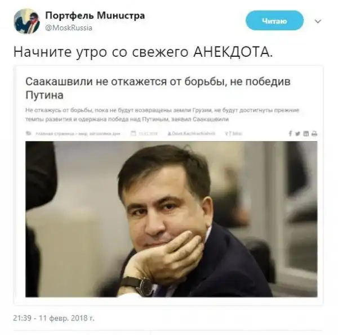
Task: Click the article publication date
Action: tap(148, 134)
